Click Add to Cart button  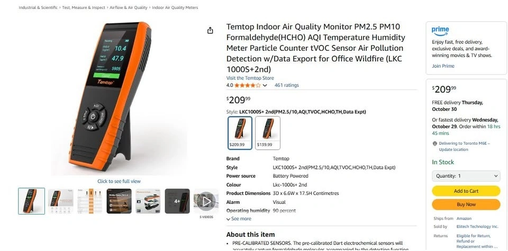466,191
